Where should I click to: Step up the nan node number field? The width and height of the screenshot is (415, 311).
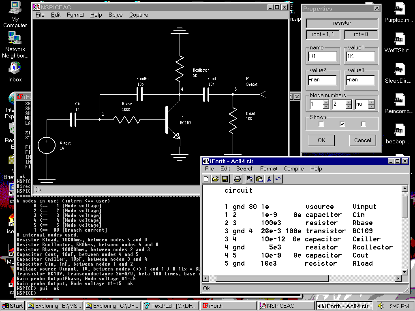tap(372, 102)
